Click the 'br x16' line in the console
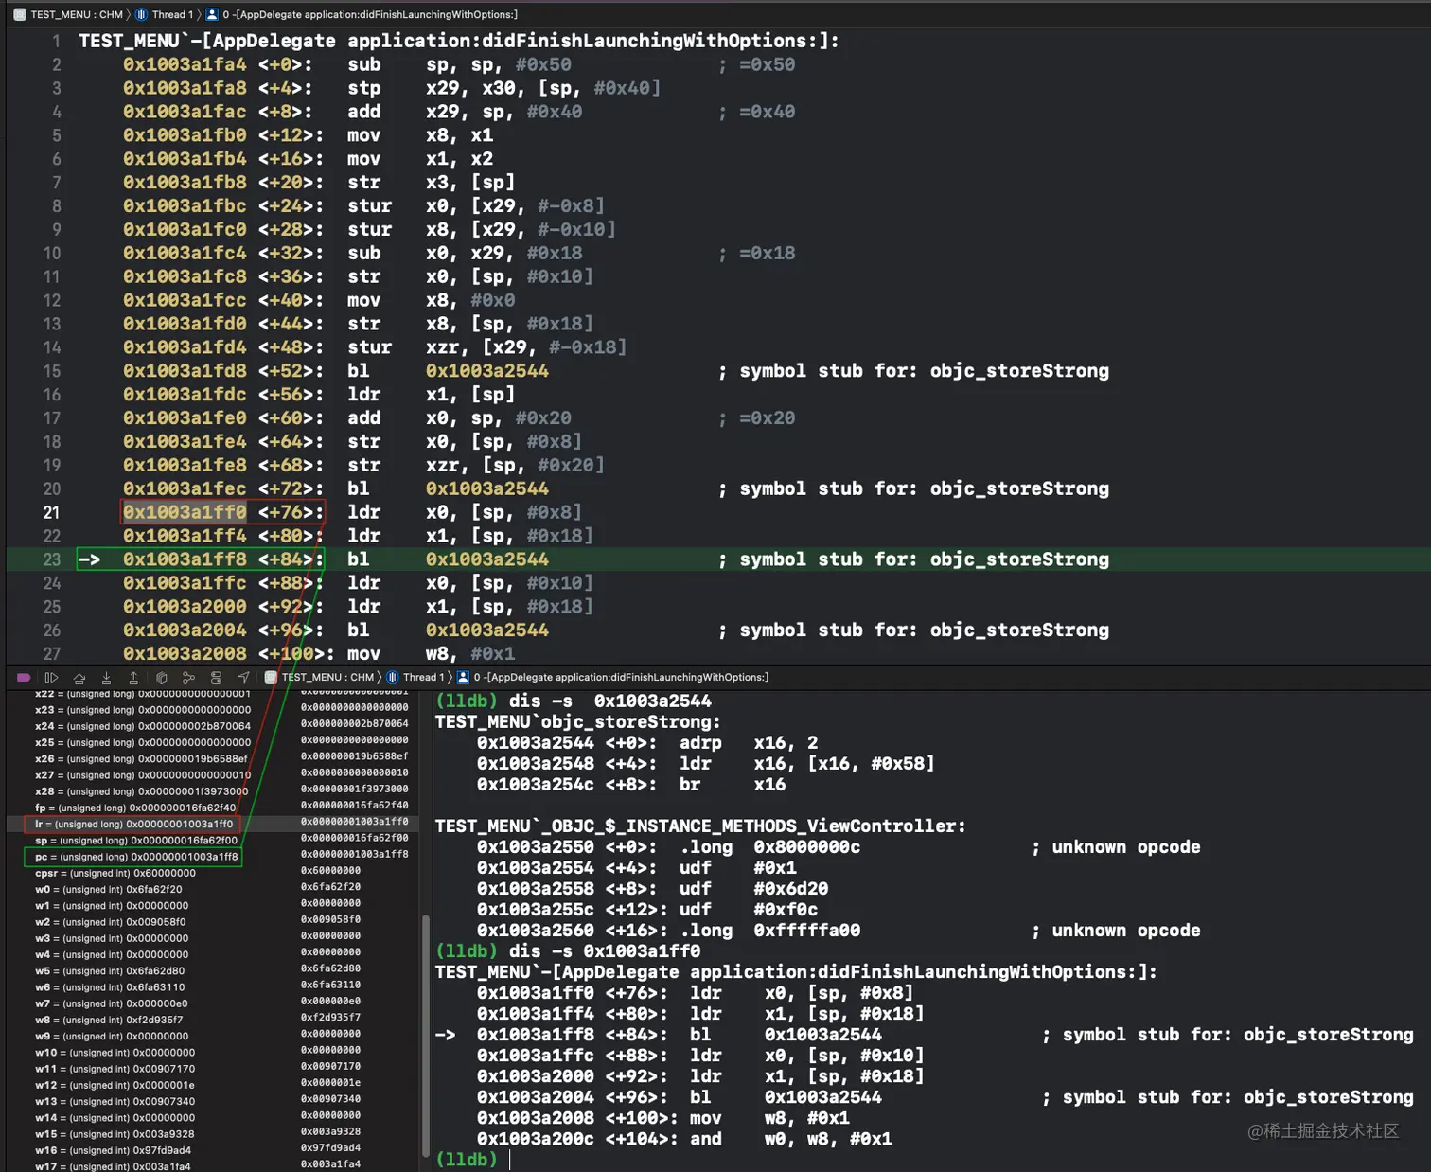The width and height of the screenshot is (1431, 1172). [x=631, y=785]
